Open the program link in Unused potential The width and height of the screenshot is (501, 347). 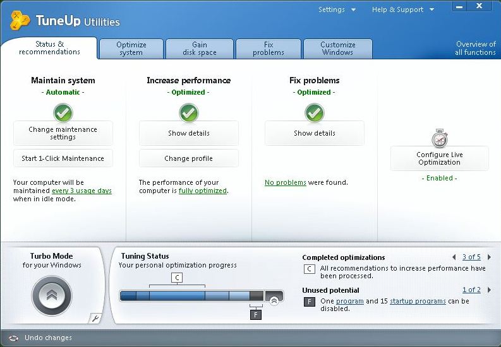tap(350, 301)
